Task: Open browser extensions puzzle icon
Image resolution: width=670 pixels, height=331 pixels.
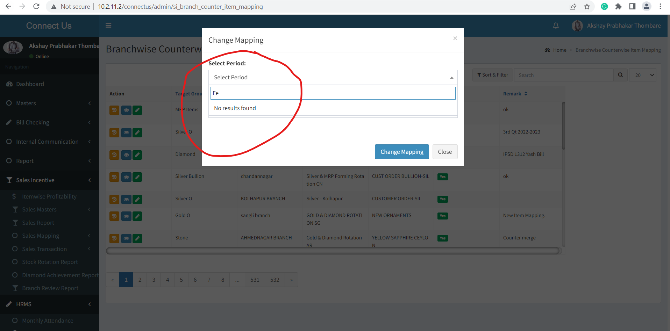Action: click(618, 6)
